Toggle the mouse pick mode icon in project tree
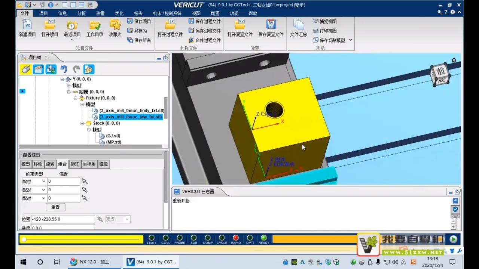Image resolution: width=479 pixels, height=269 pixels. point(25,69)
